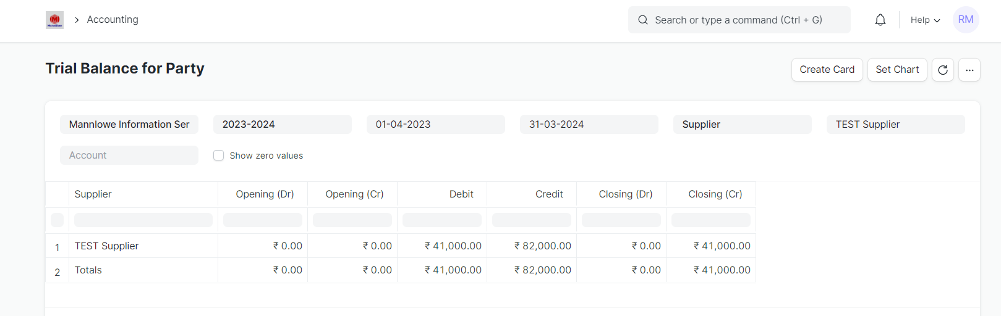Select the Totals row label
This screenshot has height=316, width=1001.
click(88, 270)
